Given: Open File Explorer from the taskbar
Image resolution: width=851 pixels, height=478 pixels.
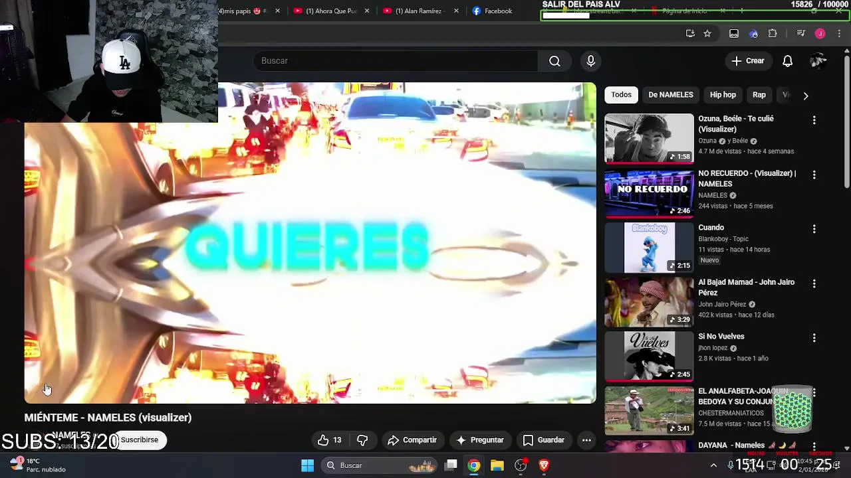Looking at the screenshot, I should 497,465.
